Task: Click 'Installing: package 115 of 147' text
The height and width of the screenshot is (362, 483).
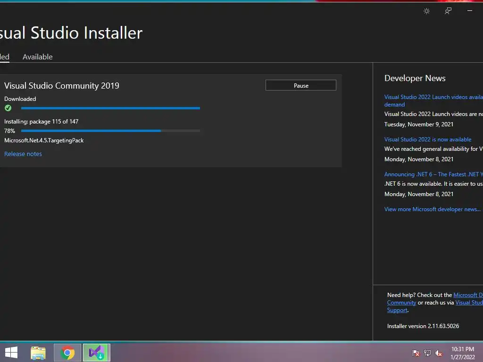Action: 42,122
